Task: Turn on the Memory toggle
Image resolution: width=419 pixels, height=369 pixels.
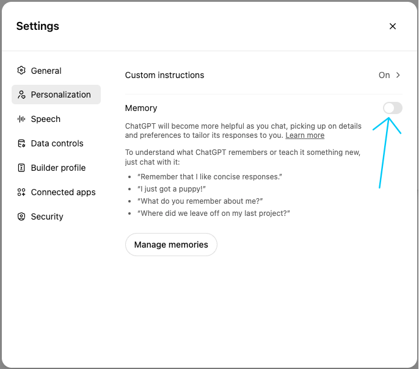Action: (x=393, y=108)
